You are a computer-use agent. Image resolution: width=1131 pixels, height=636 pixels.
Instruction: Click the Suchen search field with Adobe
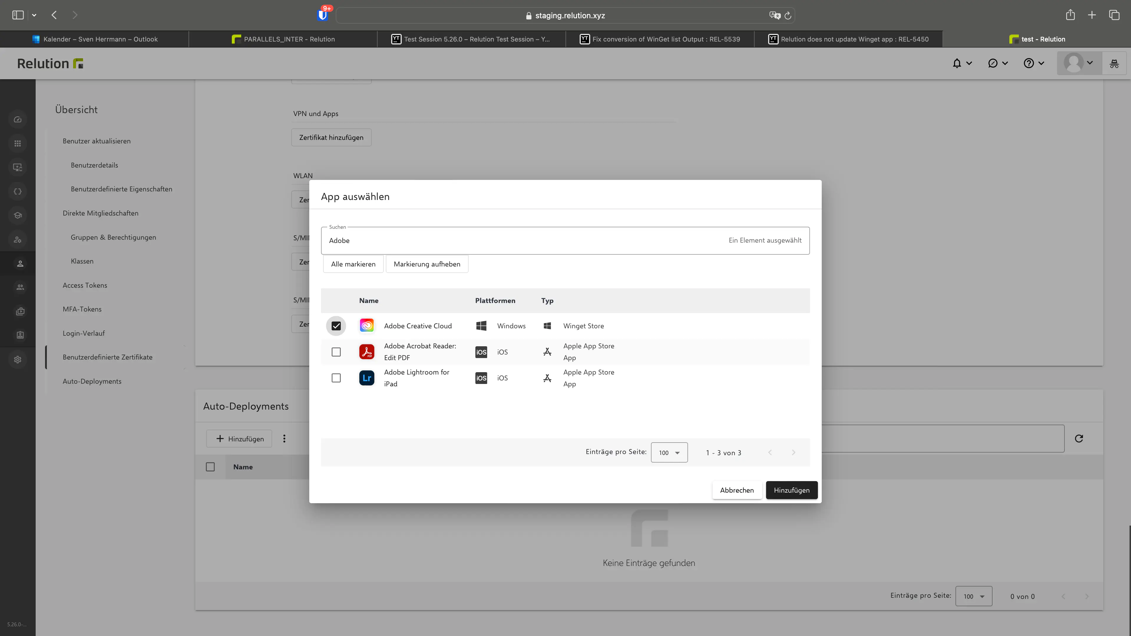coord(522,241)
